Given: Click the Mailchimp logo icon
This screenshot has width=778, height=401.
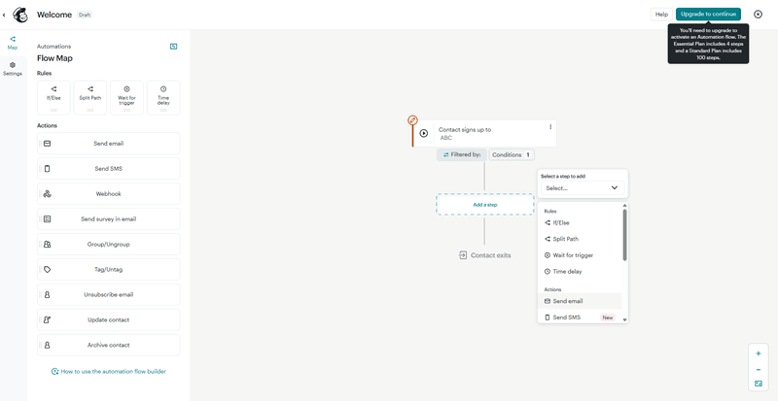Looking at the screenshot, I should pos(20,15).
